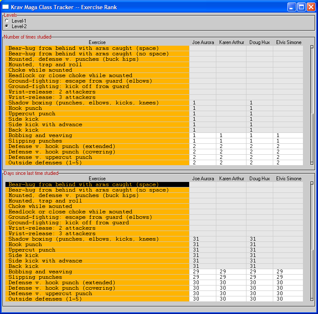Screen dimensions: 318x314
Task: Select 'Slipping punches' in Days since last time studied
Action: point(97,277)
